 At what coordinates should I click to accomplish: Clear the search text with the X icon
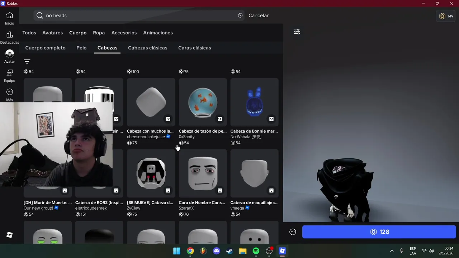[240, 15]
